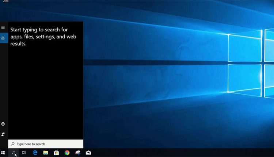Viewport: 274px width, 157px height.
Task: Open the Windows Start menu
Action: click(3, 153)
